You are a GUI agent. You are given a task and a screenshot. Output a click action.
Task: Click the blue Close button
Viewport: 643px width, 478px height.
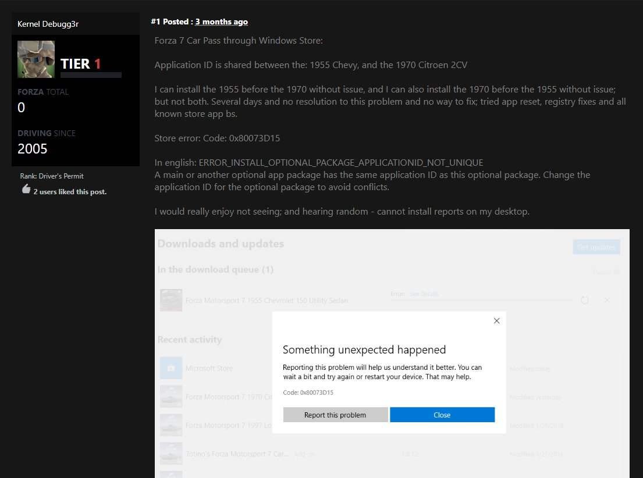coord(442,415)
